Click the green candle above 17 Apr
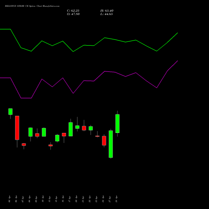Screen dimensions: 209x209 (x=71, y=129)
